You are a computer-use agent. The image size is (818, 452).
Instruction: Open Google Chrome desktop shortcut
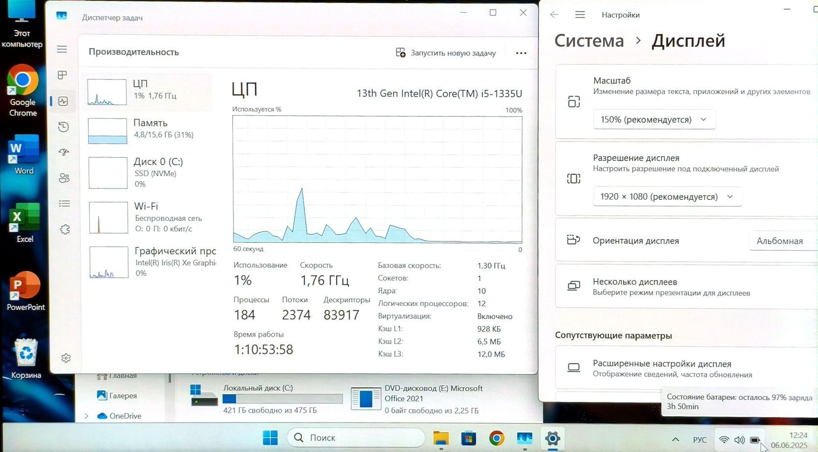pos(23,91)
